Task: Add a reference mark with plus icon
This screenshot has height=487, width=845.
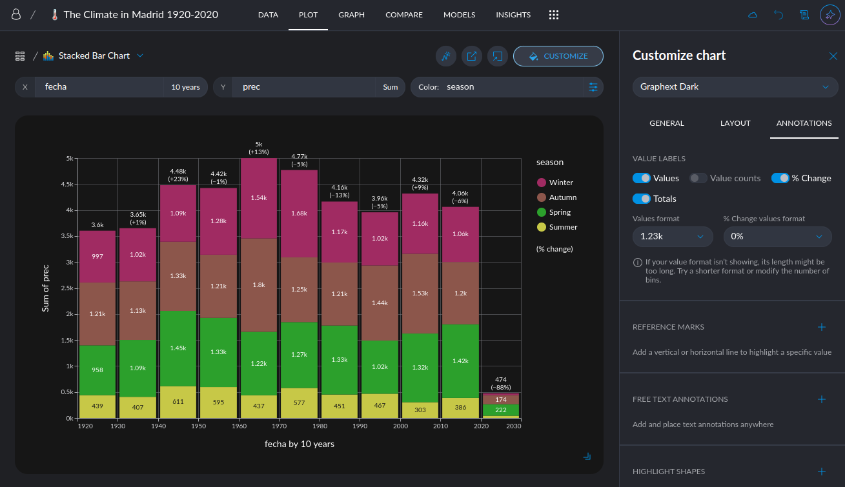Action: [822, 327]
